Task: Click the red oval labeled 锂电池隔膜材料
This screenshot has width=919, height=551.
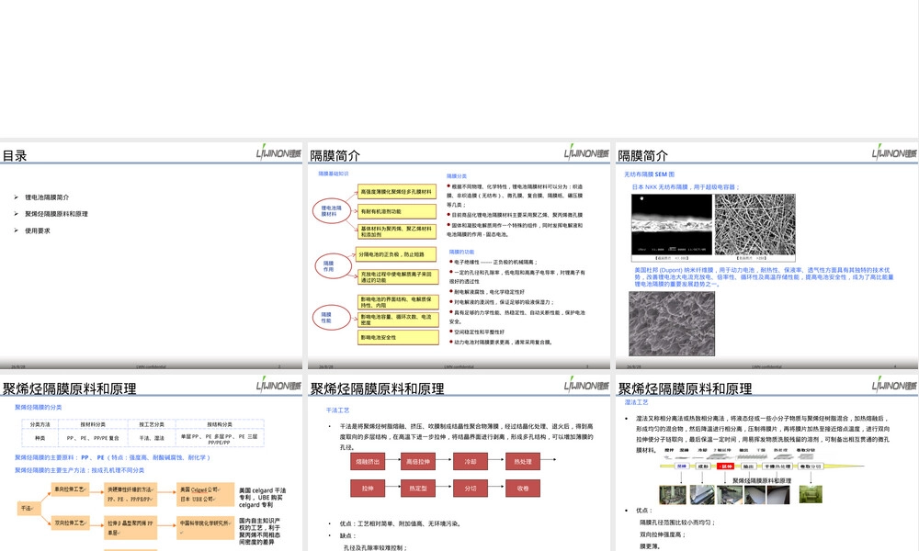Action: (x=331, y=211)
